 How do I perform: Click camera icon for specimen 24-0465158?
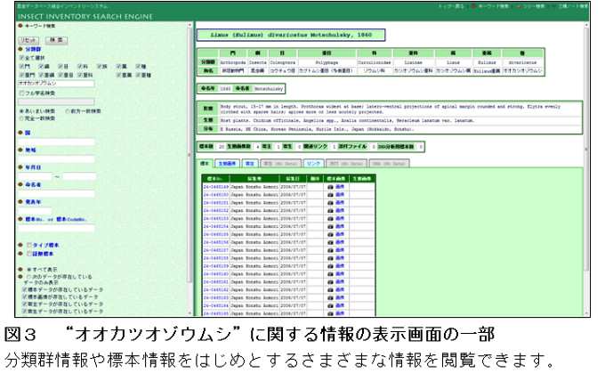tap(330, 257)
